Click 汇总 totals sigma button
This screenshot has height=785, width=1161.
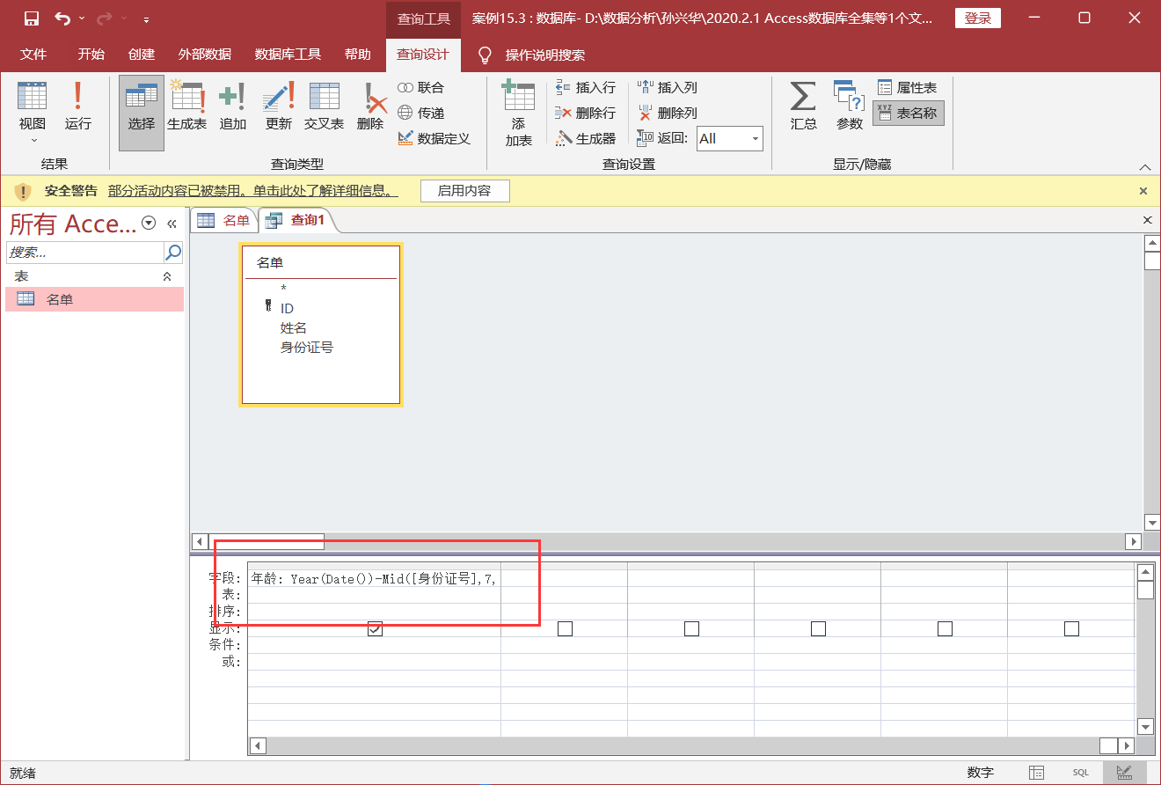[803, 106]
